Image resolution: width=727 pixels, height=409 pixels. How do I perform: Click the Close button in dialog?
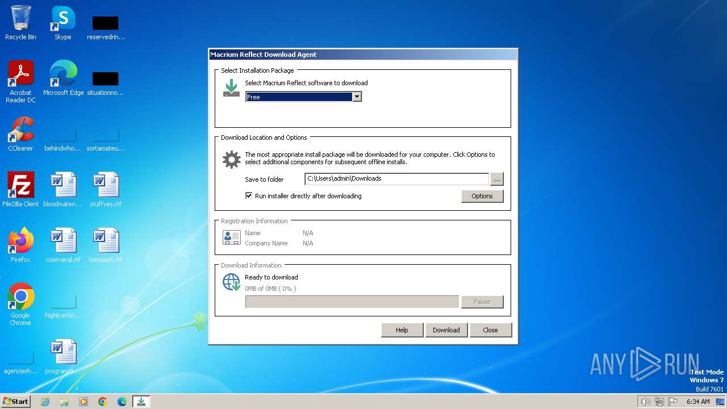[x=491, y=330]
